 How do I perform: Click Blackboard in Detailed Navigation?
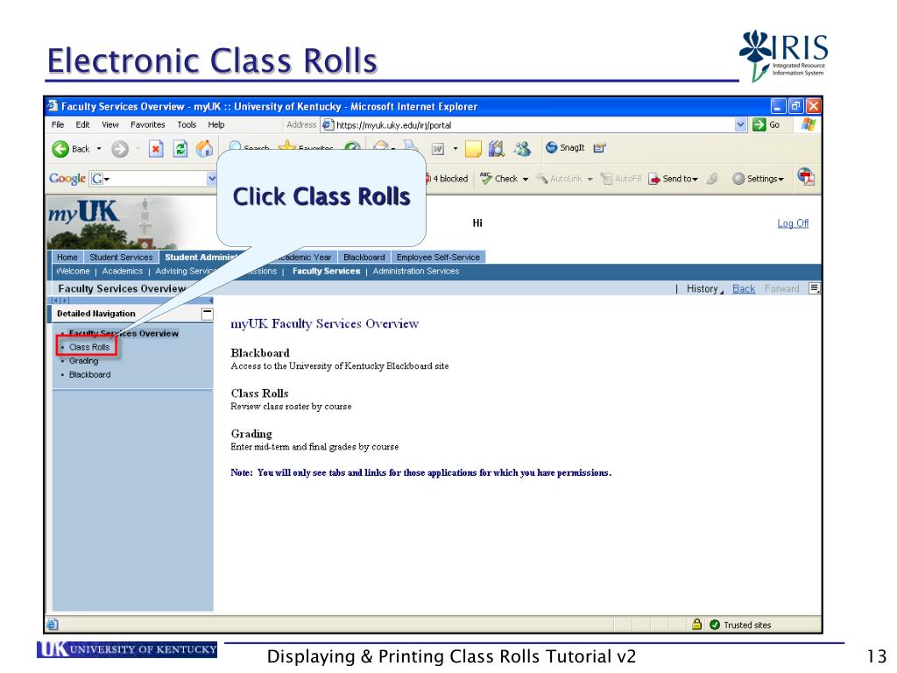pyautogui.click(x=90, y=374)
